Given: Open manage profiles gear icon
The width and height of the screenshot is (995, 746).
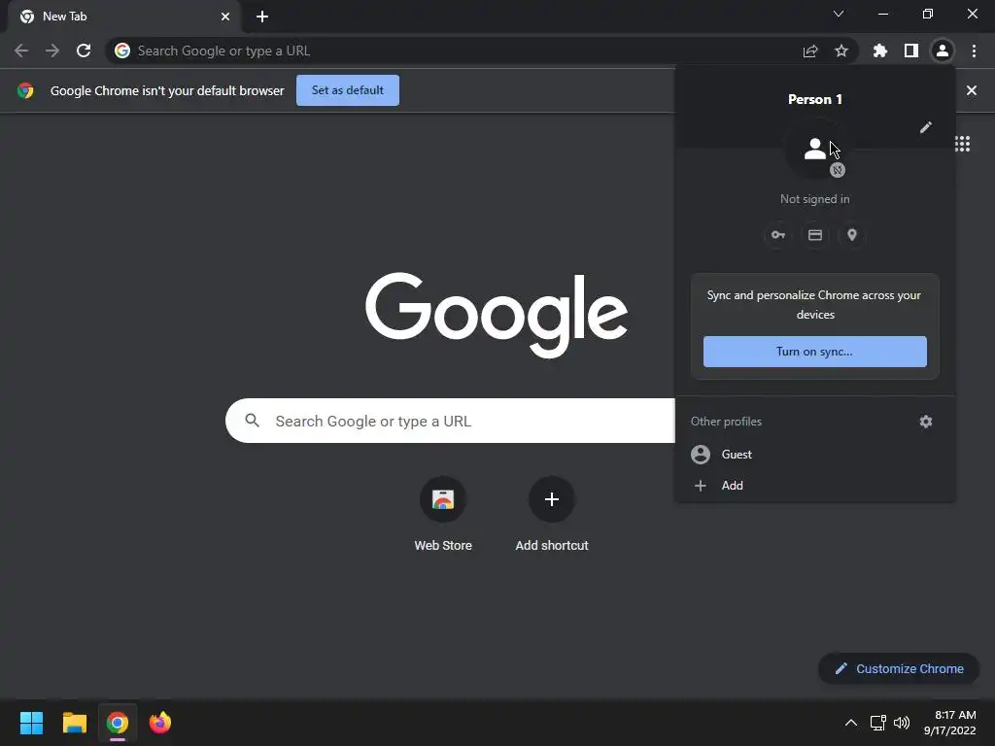Looking at the screenshot, I should 926,422.
